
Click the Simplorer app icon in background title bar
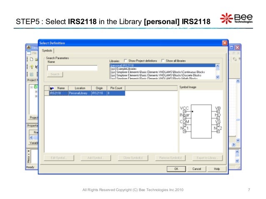click(29, 47)
